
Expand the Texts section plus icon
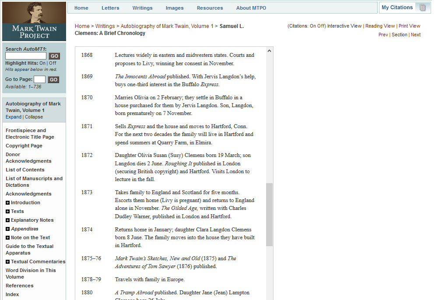click(x=7, y=211)
